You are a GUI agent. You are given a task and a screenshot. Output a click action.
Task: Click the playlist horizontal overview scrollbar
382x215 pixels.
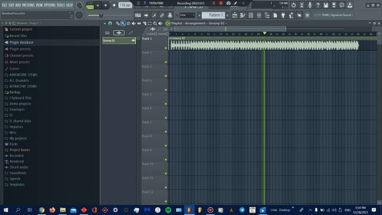tap(230, 29)
